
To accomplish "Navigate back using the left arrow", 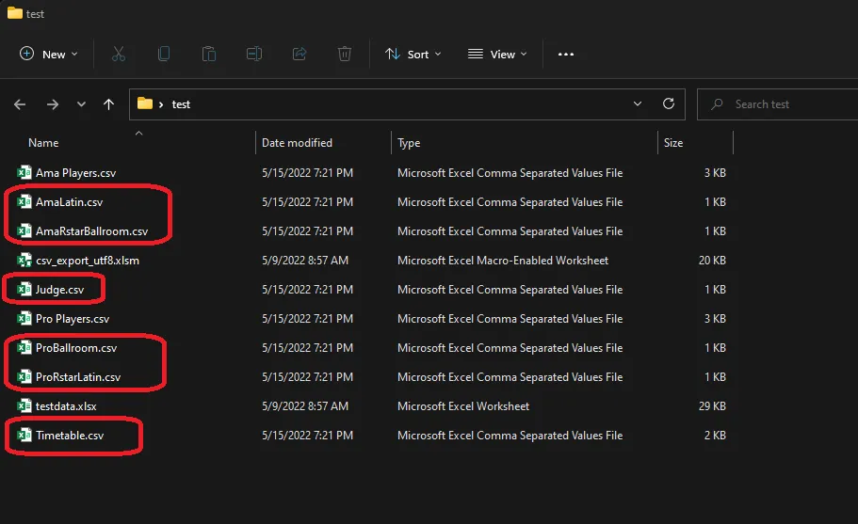I will tap(20, 104).
